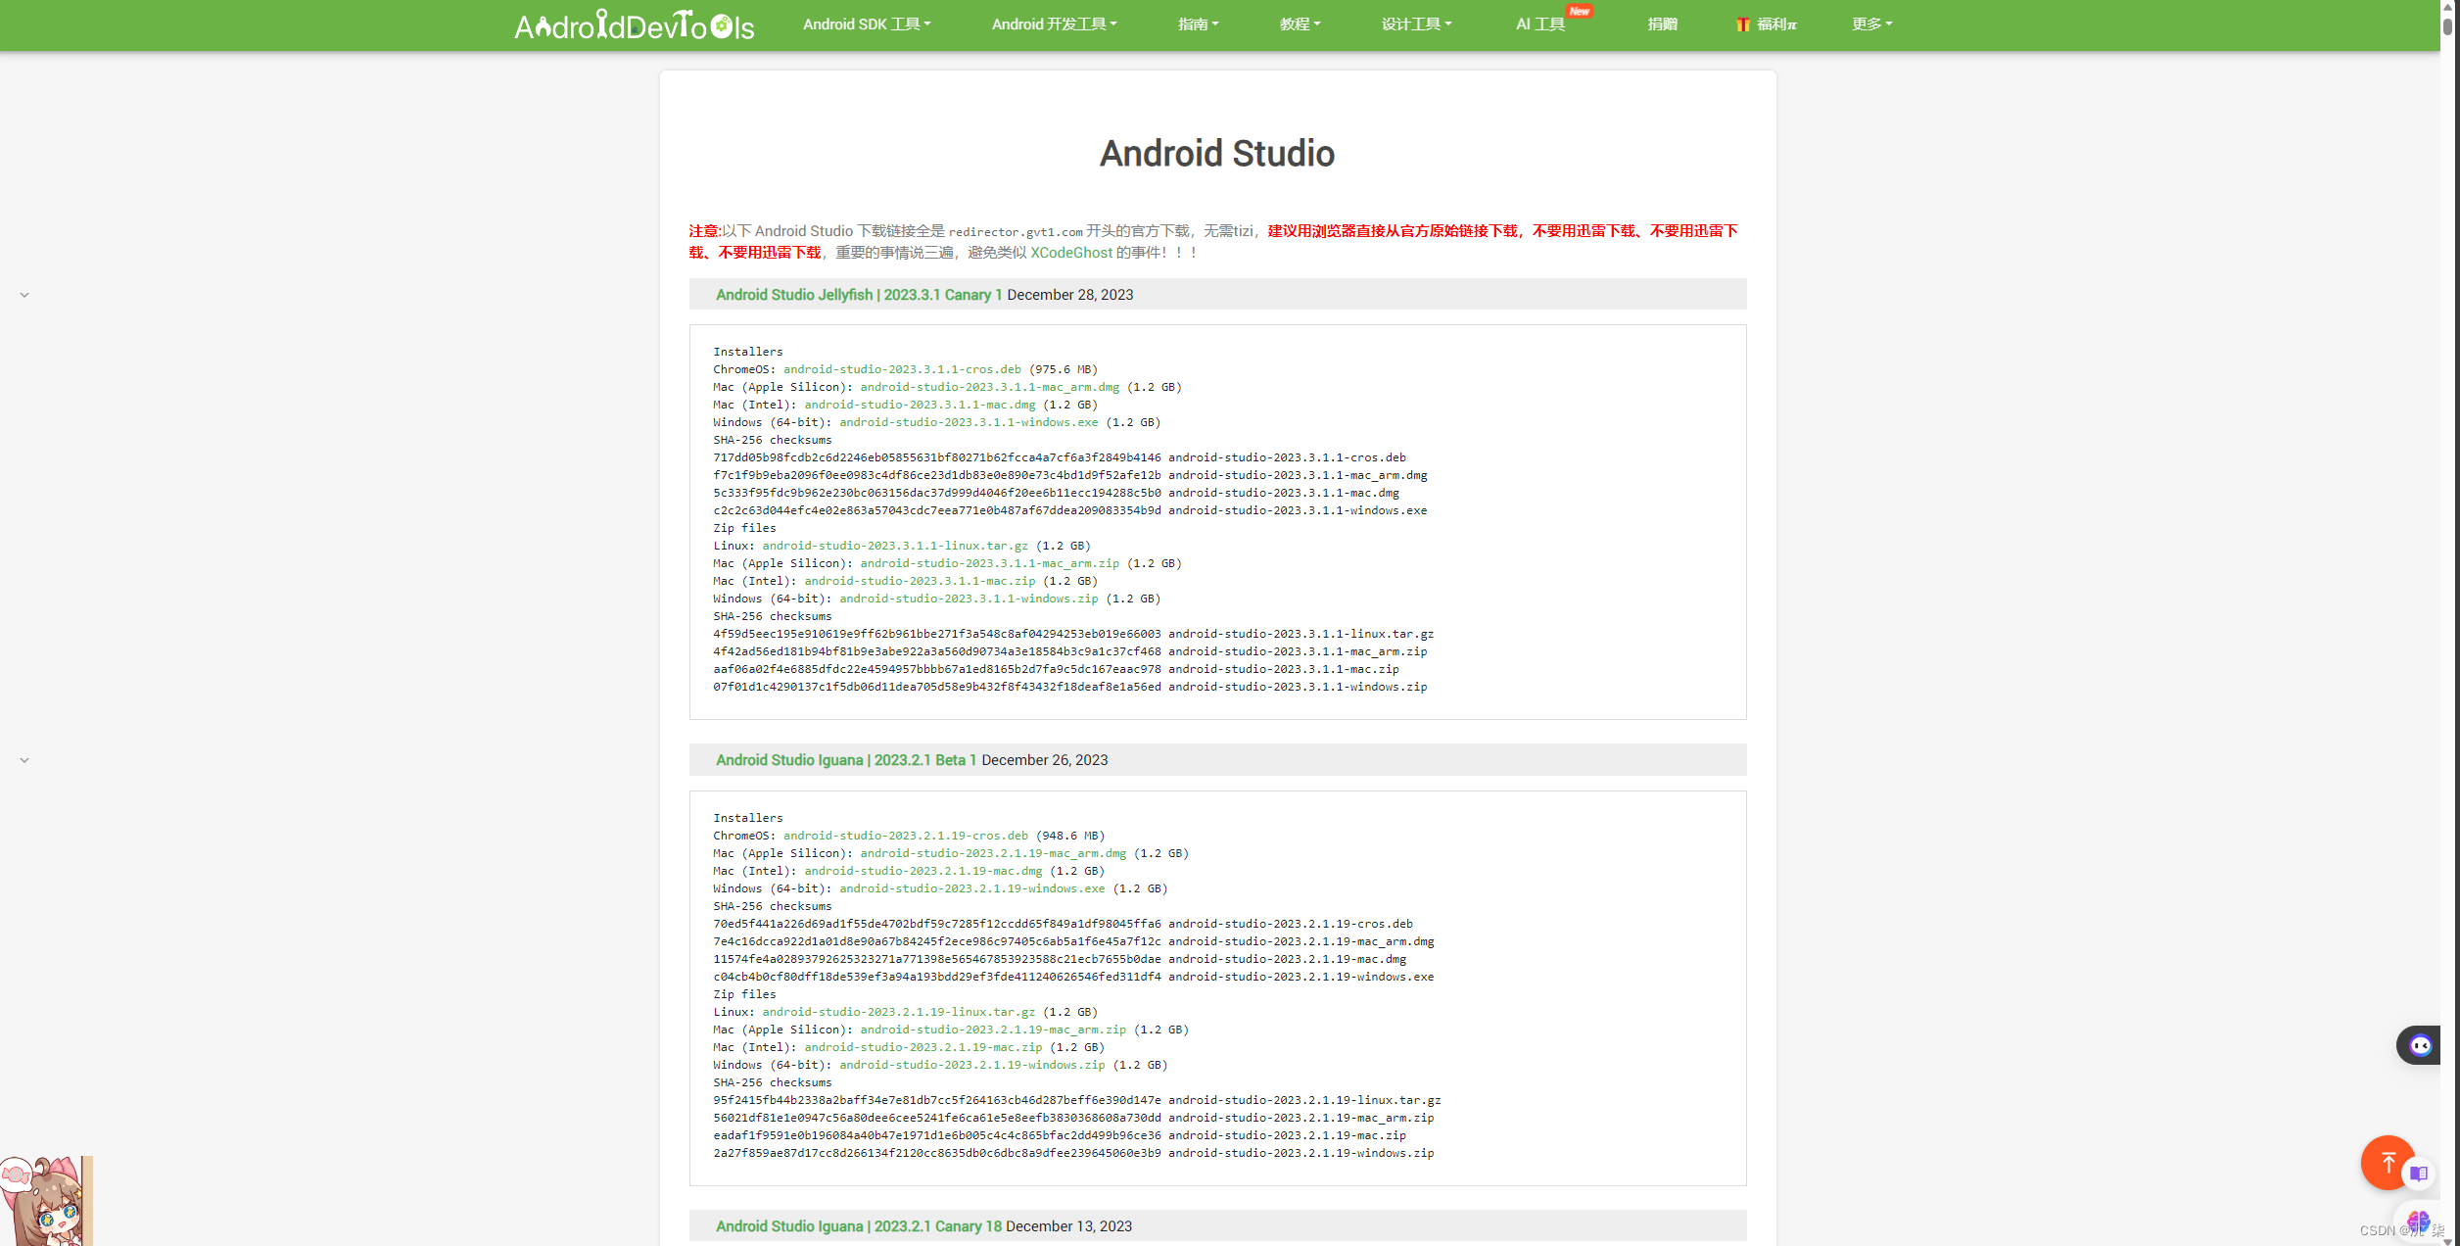The height and width of the screenshot is (1246, 2460).
Task: Click the AndroidDevTools site logo
Action: (x=635, y=24)
